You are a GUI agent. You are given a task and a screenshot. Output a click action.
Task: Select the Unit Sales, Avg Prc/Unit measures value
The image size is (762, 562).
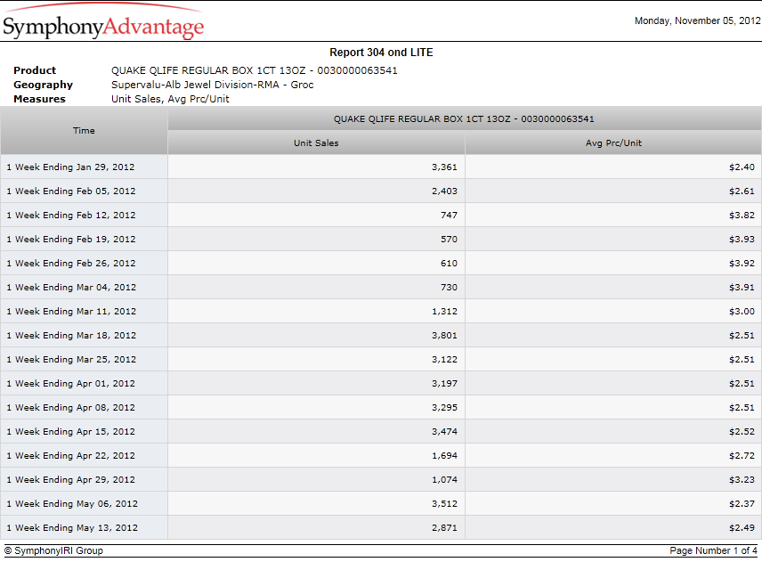[170, 99]
